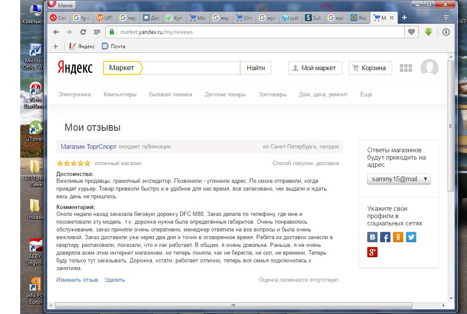Screen dimensions: 467x314
Task: Go forward with the browser forward arrow
Action: (x=69, y=32)
